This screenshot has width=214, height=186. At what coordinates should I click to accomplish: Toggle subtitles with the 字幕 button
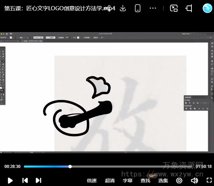(x=128, y=181)
